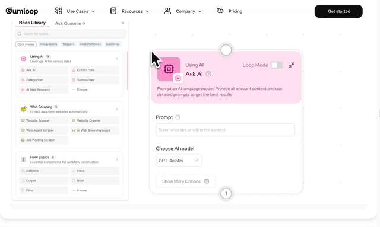The width and height of the screenshot is (380, 227).
Task: Click the Get started button
Action: click(x=338, y=11)
